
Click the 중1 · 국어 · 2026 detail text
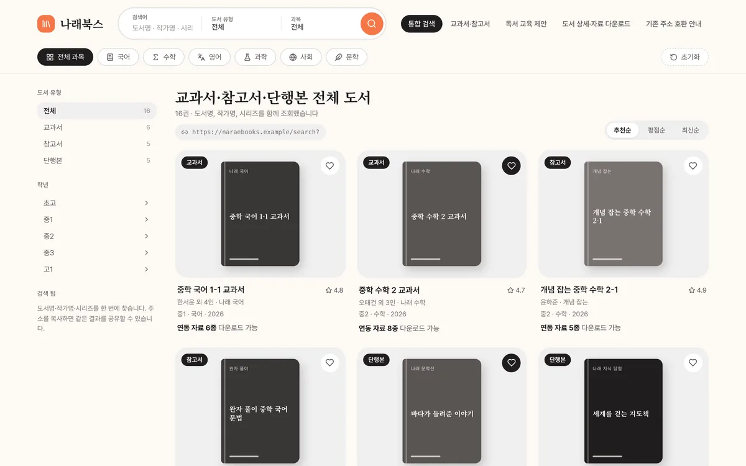[x=200, y=314]
